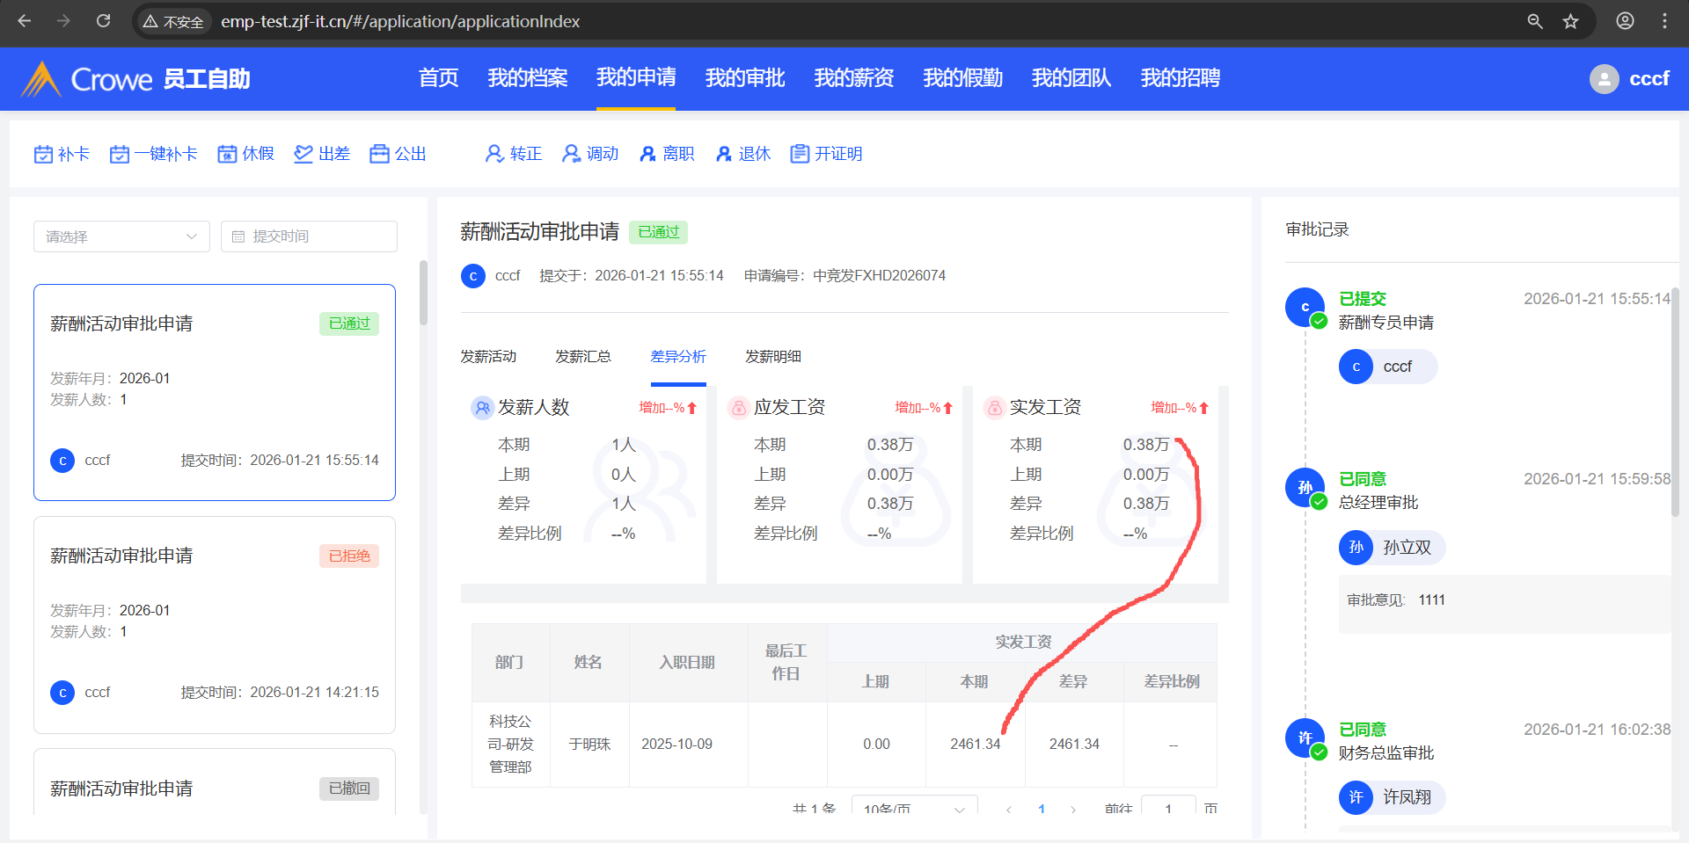The image size is (1689, 843).
Task: Go to 我的薪资 in top navigation
Action: tap(853, 78)
